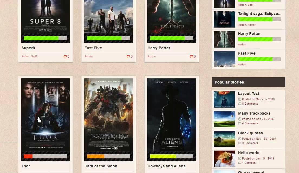
Task: Select the Action category under Fast Five card
Action: pos(89,56)
